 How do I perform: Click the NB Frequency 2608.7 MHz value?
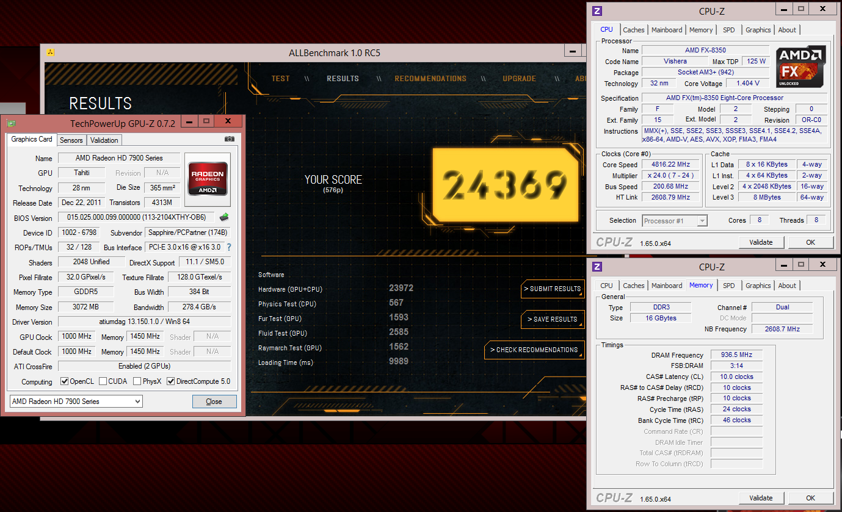pyautogui.click(x=782, y=329)
